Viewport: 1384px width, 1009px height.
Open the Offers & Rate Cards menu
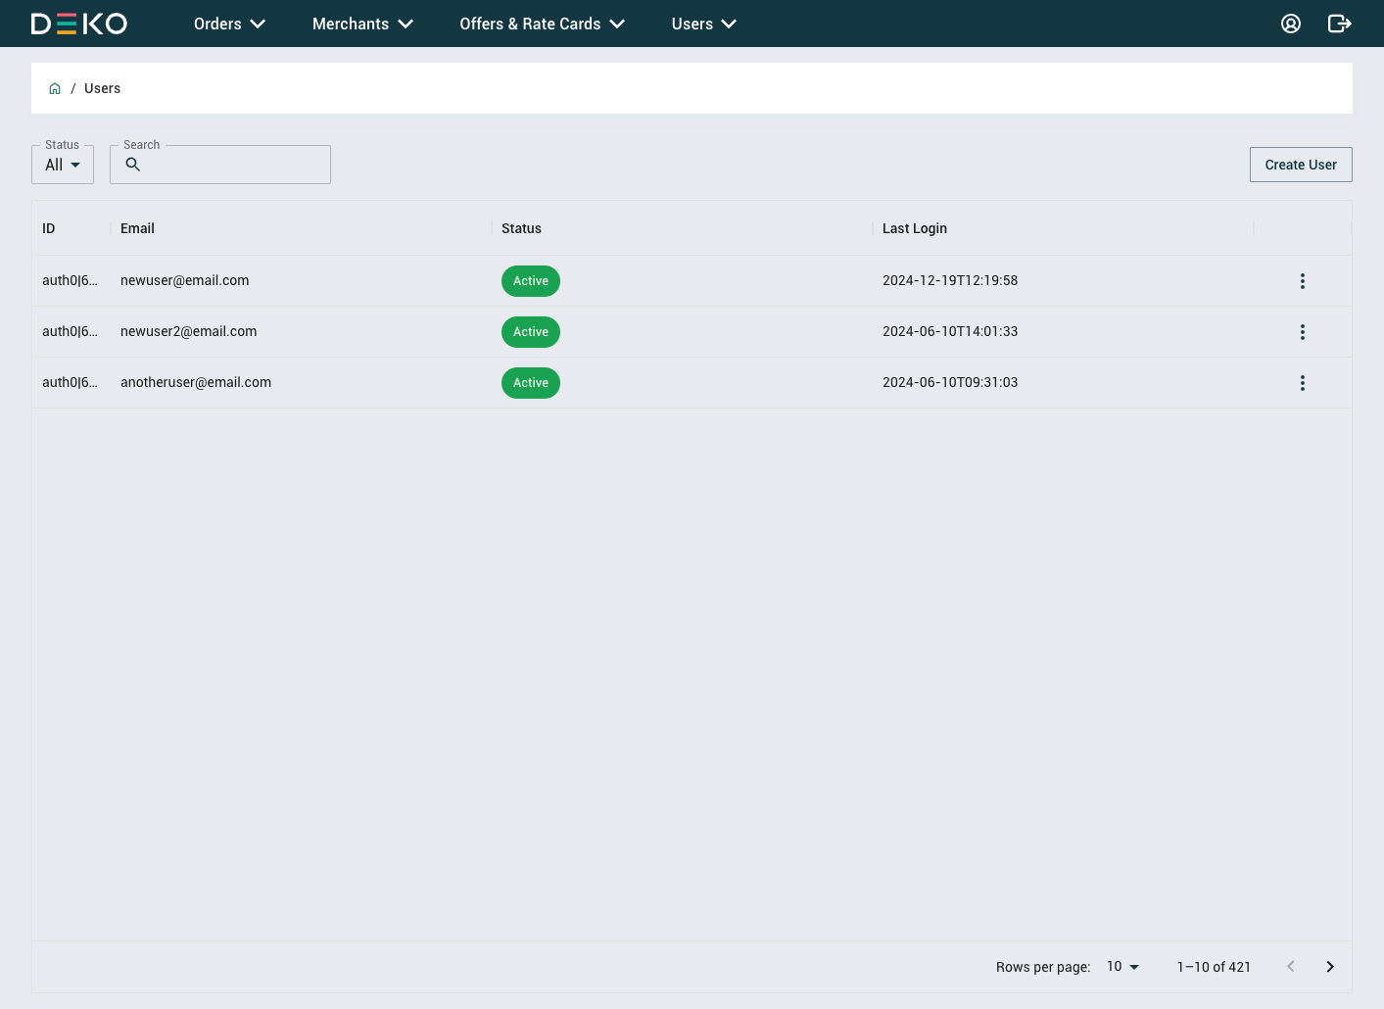pos(543,24)
